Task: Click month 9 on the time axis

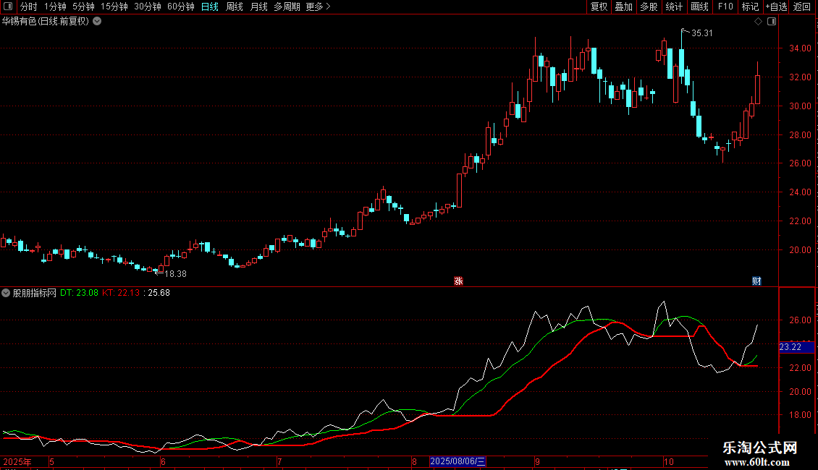Action: pos(537,461)
